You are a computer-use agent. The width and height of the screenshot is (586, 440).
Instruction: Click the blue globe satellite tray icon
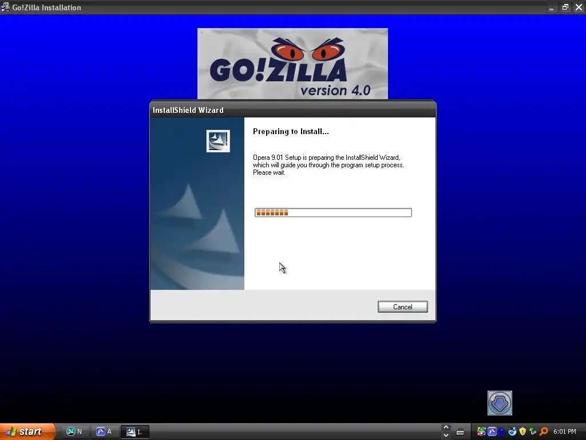point(512,432)
